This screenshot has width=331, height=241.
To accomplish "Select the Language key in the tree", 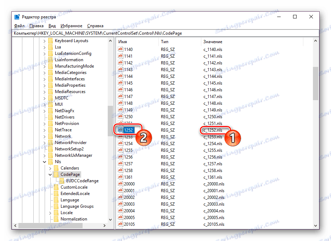I will pyautogui.click(x=70, y=200).
